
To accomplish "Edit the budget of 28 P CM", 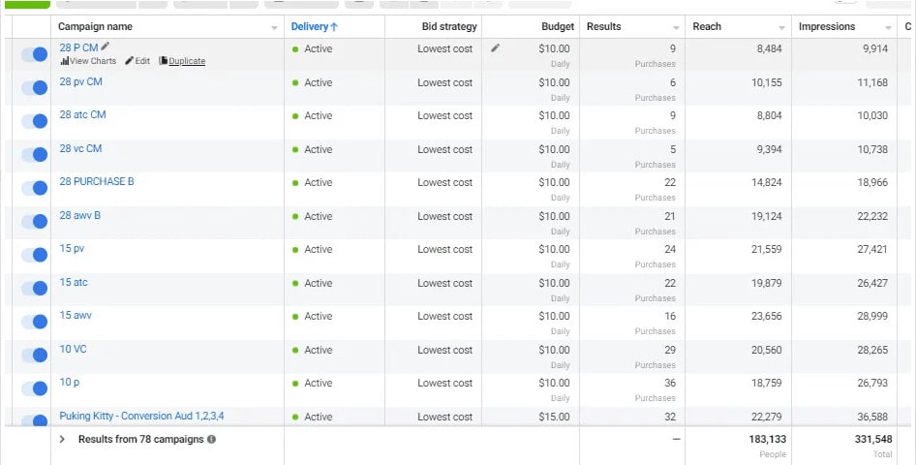I will click(496, 47).
